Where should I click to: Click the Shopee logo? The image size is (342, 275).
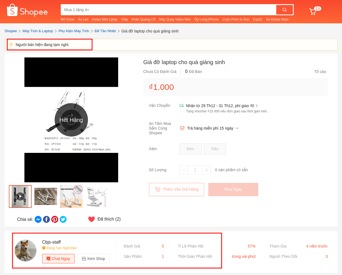(x=27, y=11)
